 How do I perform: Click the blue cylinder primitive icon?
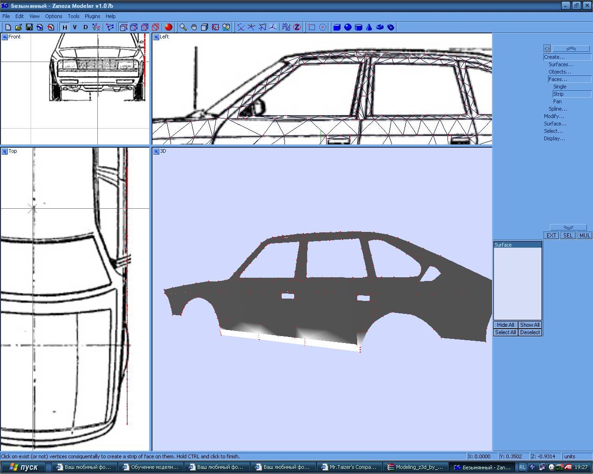tap(359, 27)
